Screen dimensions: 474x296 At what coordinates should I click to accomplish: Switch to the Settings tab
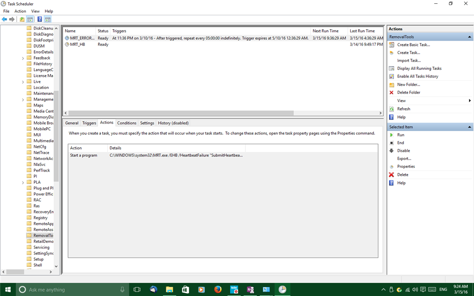pos(147,123)
